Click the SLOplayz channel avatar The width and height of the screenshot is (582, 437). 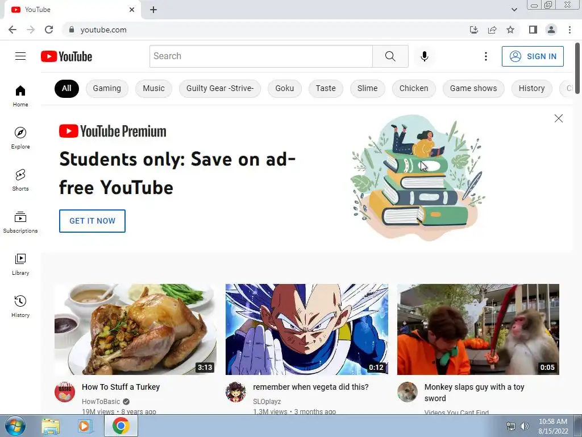tap(236, 391)
